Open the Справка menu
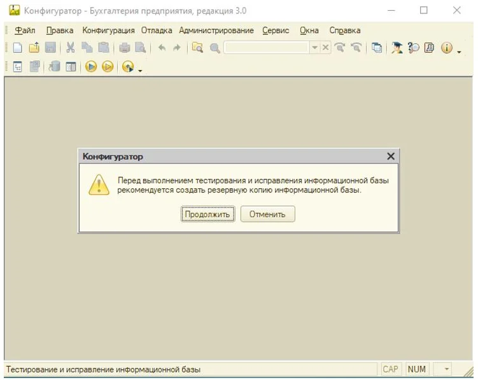 [345, 31]
